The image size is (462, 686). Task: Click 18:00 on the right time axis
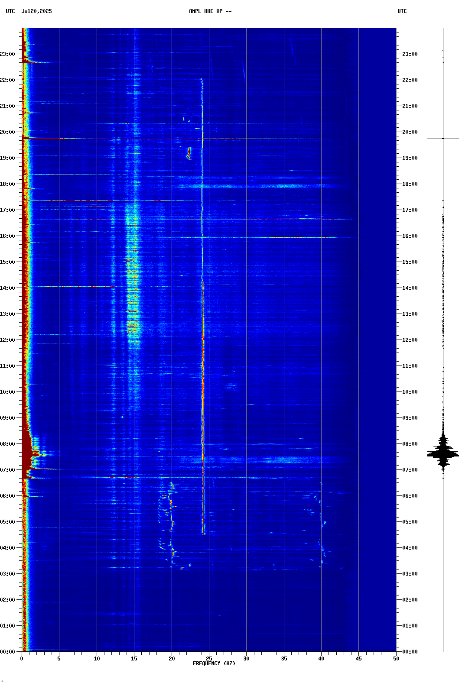[x=410, y=184]
